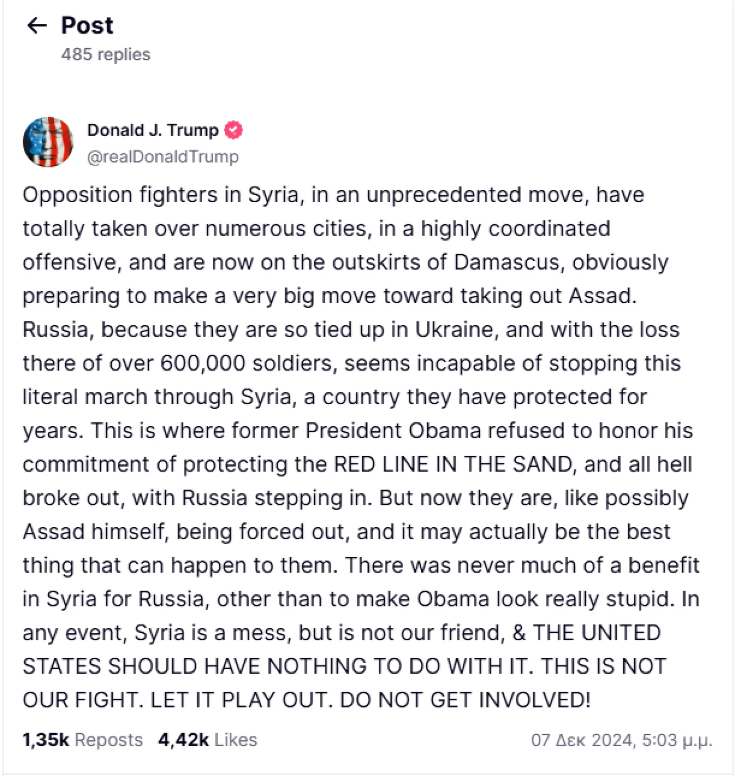Image resolution: width=735 pixels, height=776 pixels.
Task: Click the phrase "RED LINE IN THE SAND"
Action: pos(453,464)
